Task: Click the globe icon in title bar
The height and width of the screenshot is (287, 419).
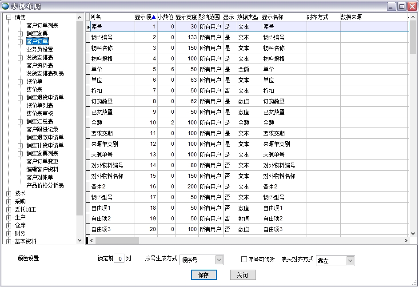Action: [x=5, y=6]
